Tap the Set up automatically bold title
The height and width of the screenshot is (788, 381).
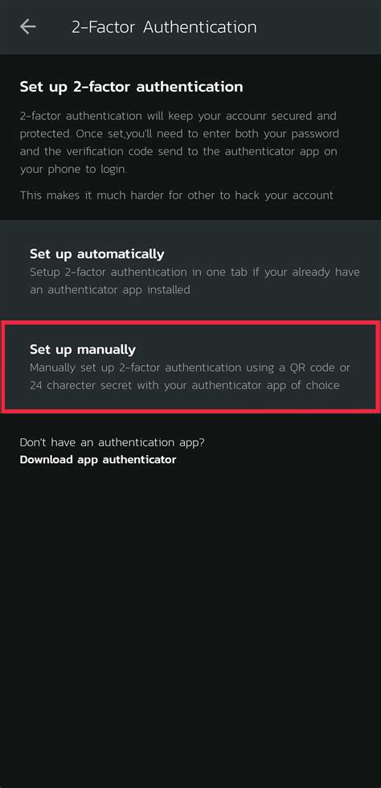coord(97,254)
